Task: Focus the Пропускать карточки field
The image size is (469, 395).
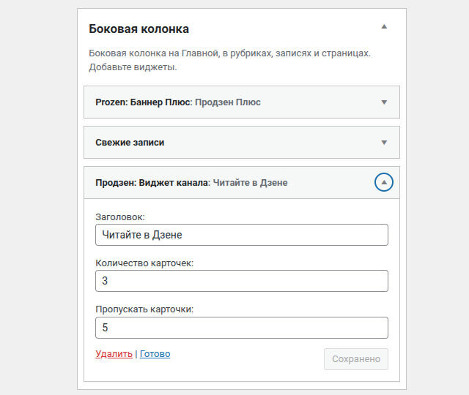Action: (x=242, y=328)
